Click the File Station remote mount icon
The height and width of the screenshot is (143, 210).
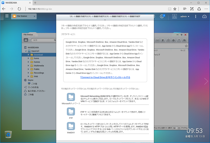pos(157,40)
